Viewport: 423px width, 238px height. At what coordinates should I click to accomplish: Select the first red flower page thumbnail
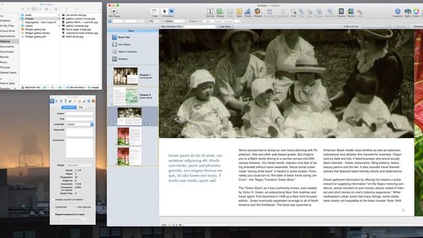[x=130, y=137]
